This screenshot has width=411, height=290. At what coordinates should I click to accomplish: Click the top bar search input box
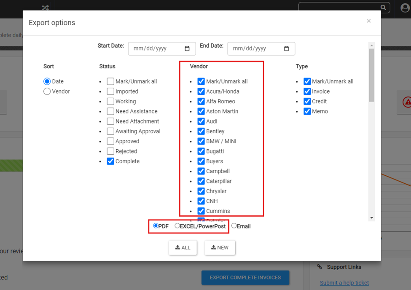click(x=344, y=7)
